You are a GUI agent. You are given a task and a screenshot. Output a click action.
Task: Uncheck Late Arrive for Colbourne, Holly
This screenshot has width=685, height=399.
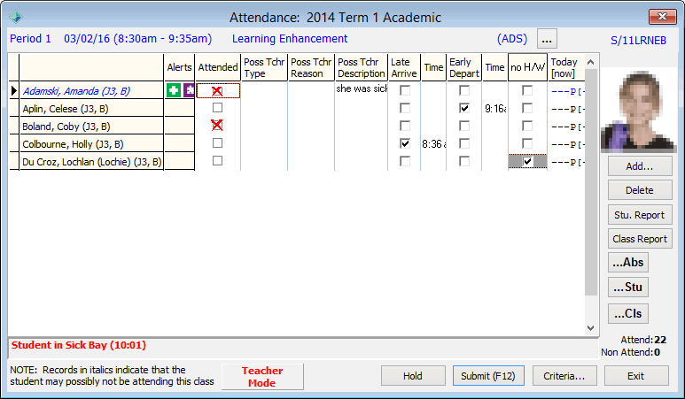pyautogui.click(x=405, y=143)
